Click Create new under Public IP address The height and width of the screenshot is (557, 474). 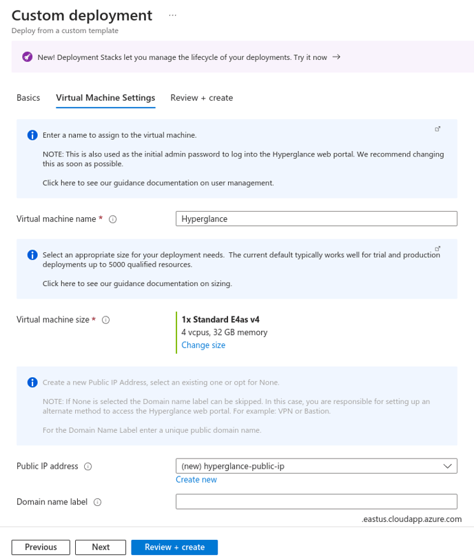pos(196,480)
